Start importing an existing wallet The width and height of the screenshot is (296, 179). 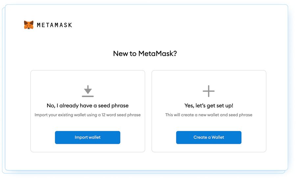87,137
